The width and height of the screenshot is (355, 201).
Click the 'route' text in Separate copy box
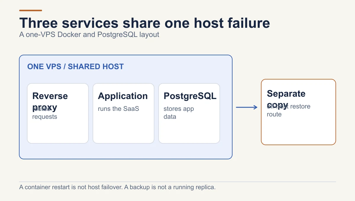(x=274, y=114)
